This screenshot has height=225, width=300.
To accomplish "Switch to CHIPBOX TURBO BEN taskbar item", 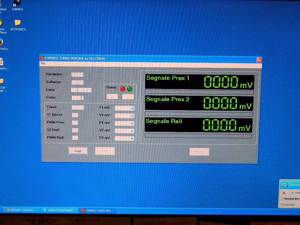I will tap(97, 211).
